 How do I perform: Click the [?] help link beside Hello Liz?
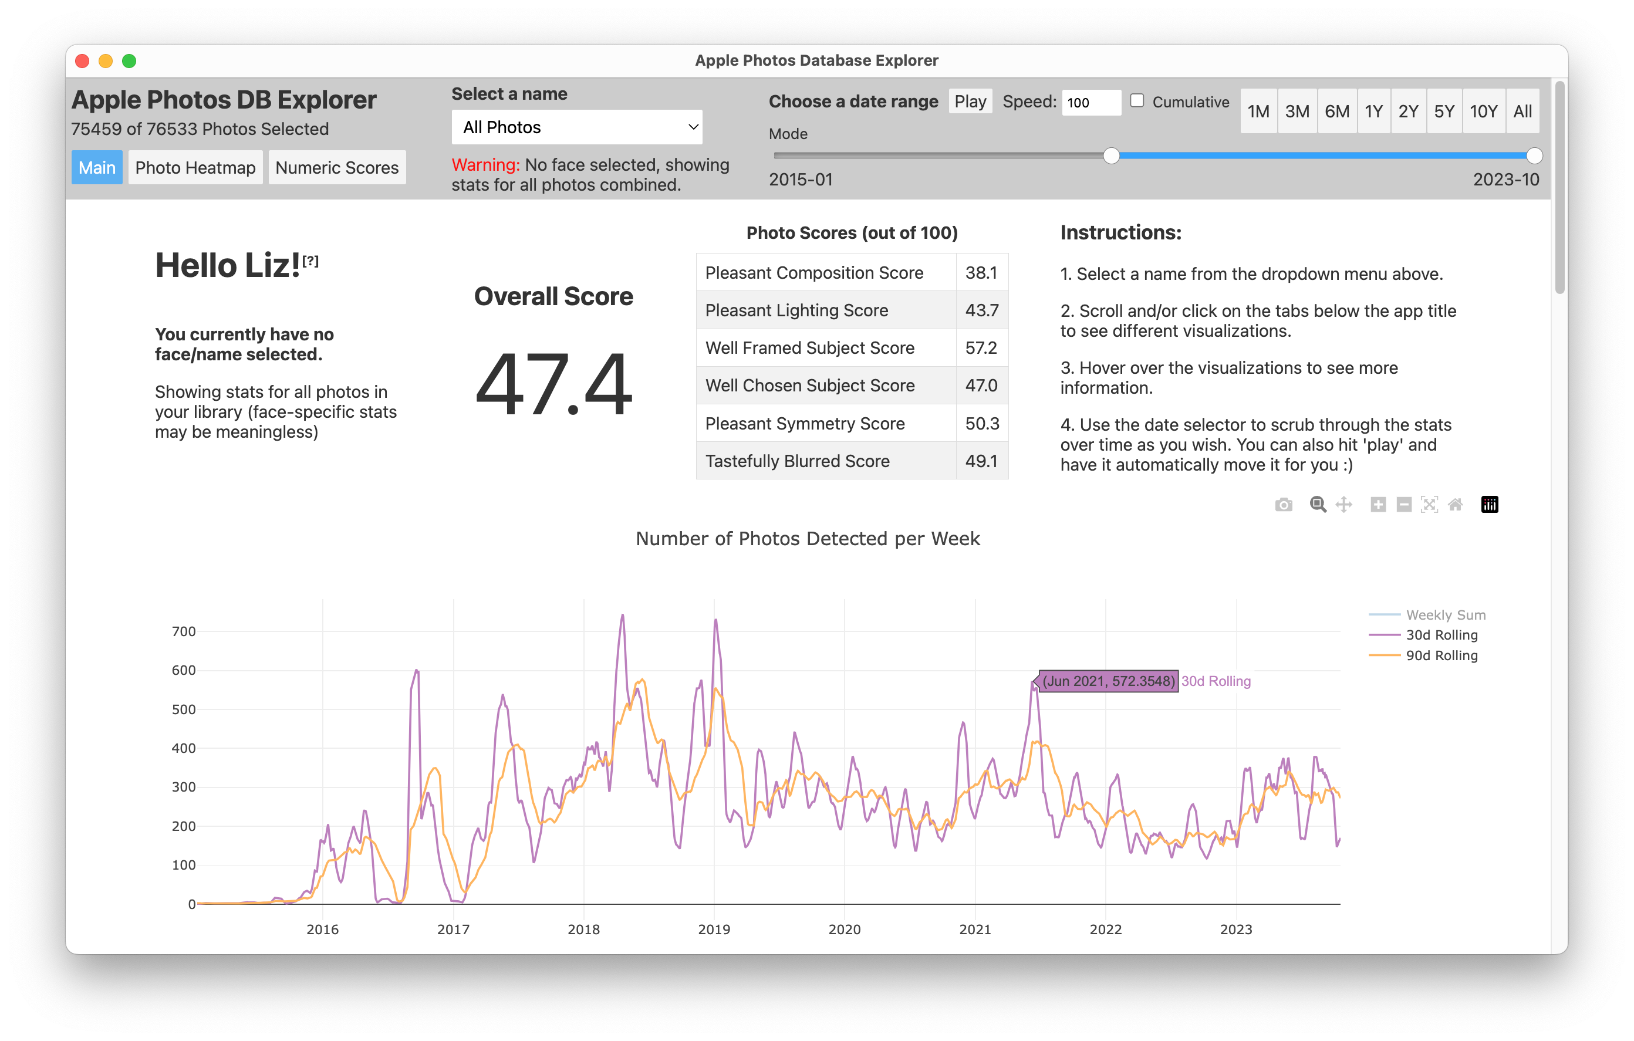[311, 261]
